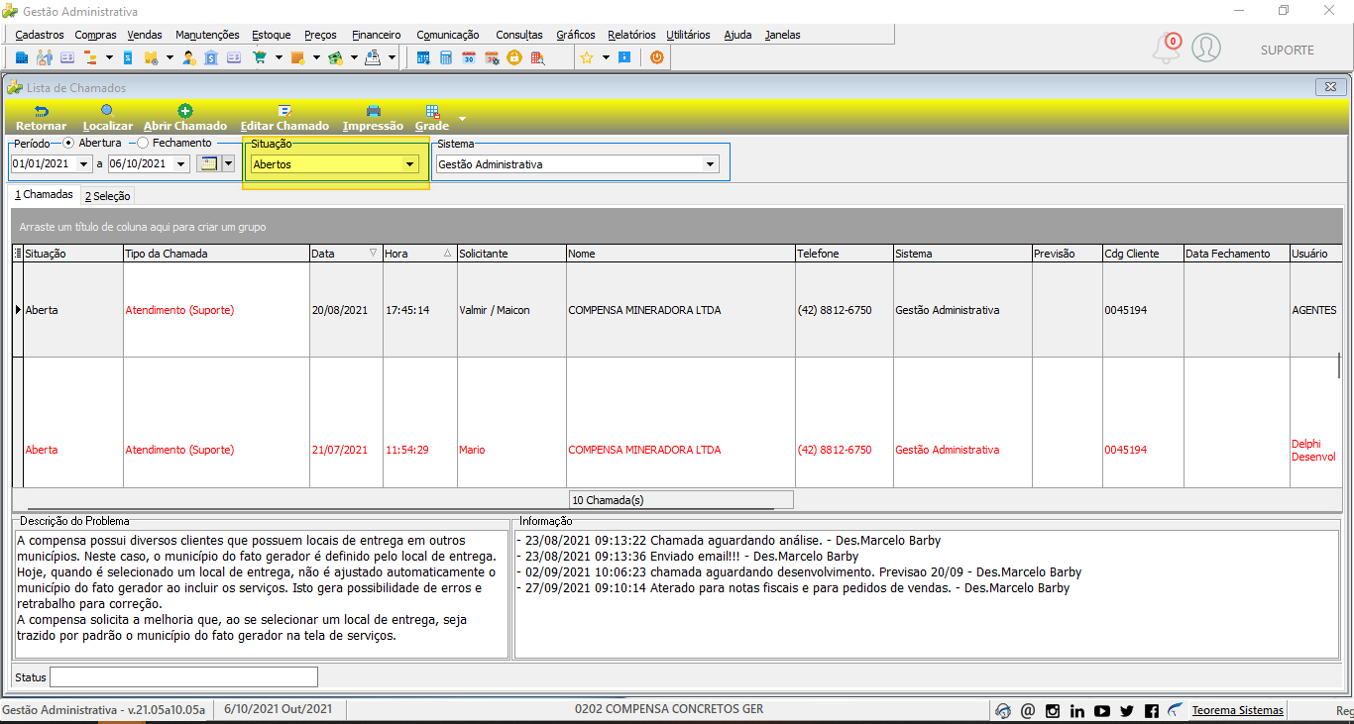The height and width of the screenshot is (724, 1354).
Task: Select the Fechamento radio button
Action: (143, 143)
